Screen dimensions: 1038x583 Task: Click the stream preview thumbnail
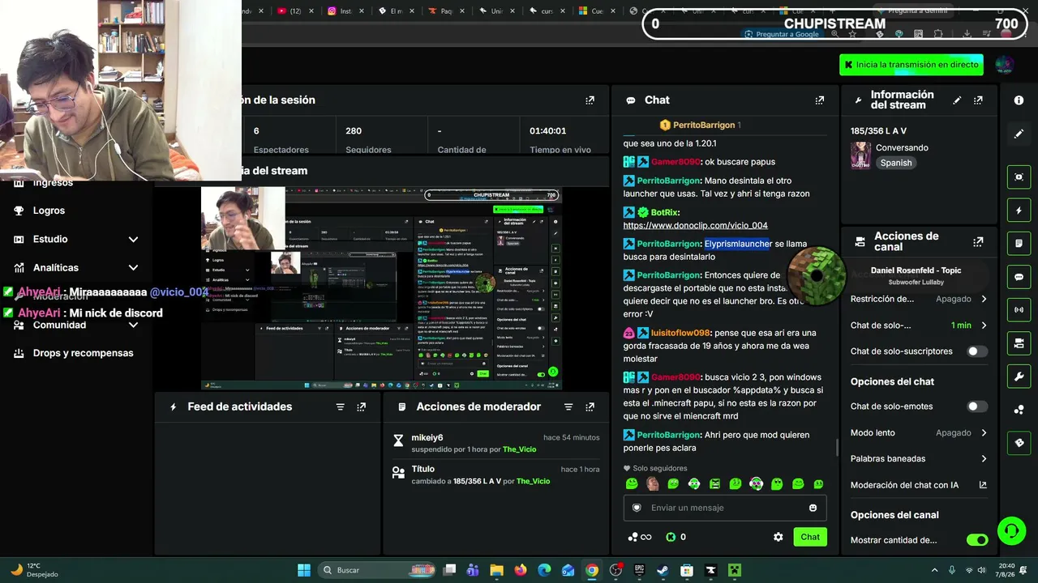pos(381,288)
